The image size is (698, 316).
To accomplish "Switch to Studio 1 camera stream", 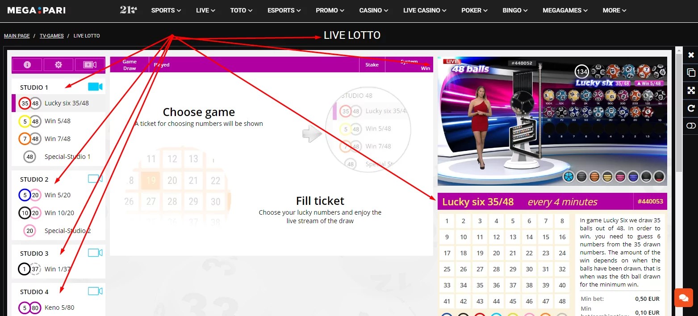I will coord(95,87).
